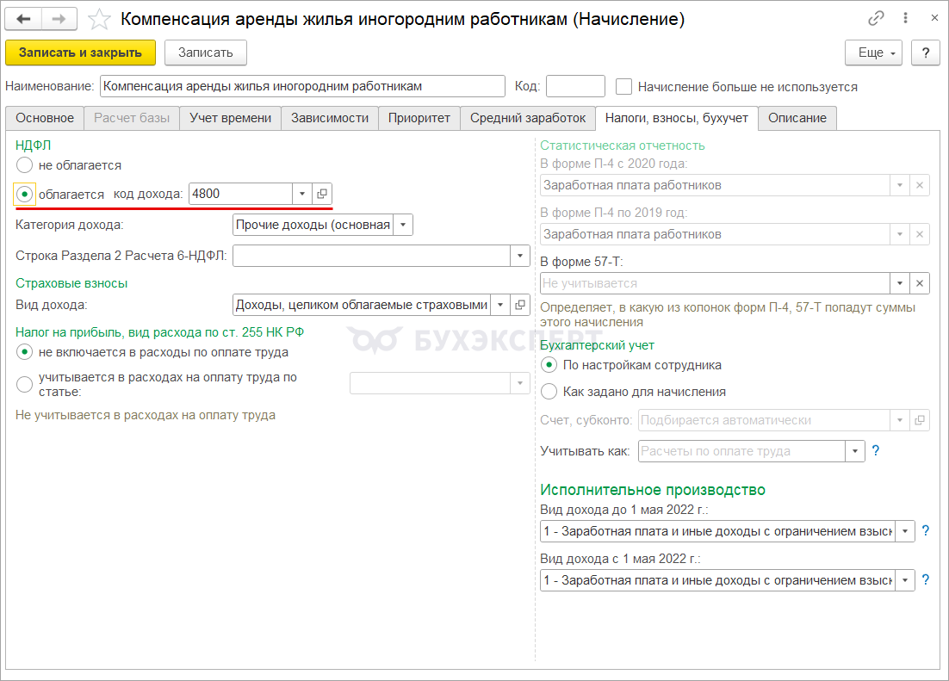Open the Учет времени tab
949x681 pixels.
pyautogui.click(x=230, y=118)
